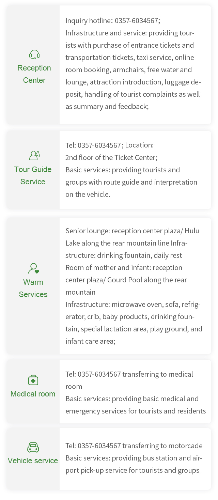Select the Vehicle service label
This screenshot has height=500, width=218.
pyautogui.click(x=33, y=460)
